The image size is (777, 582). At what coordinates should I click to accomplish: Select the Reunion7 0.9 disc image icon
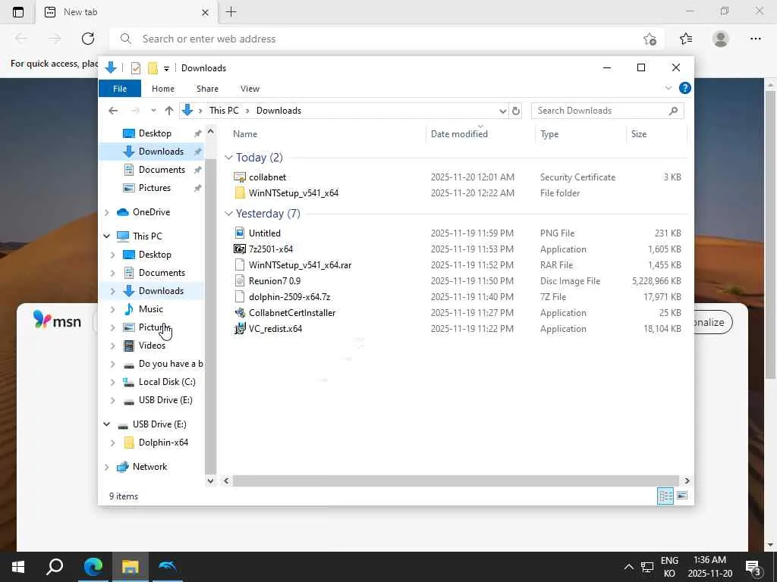[239, 280]
